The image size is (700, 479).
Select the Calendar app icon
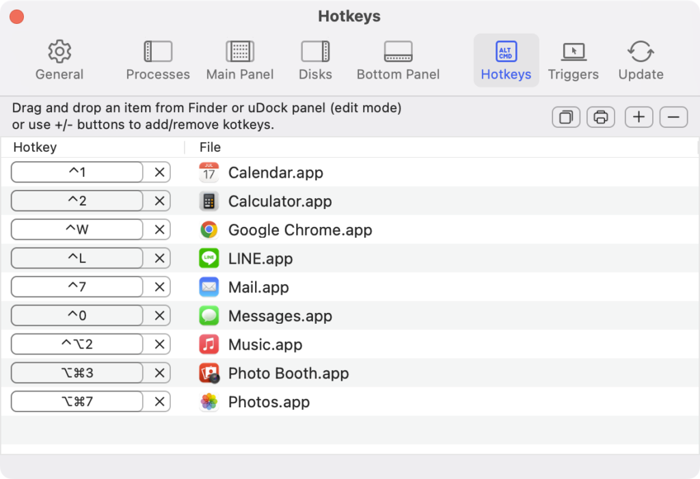[208, 172]
